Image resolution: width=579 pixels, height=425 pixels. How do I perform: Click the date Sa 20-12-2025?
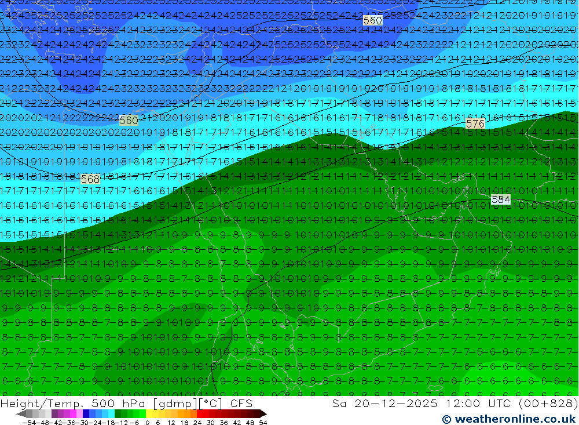385,404
